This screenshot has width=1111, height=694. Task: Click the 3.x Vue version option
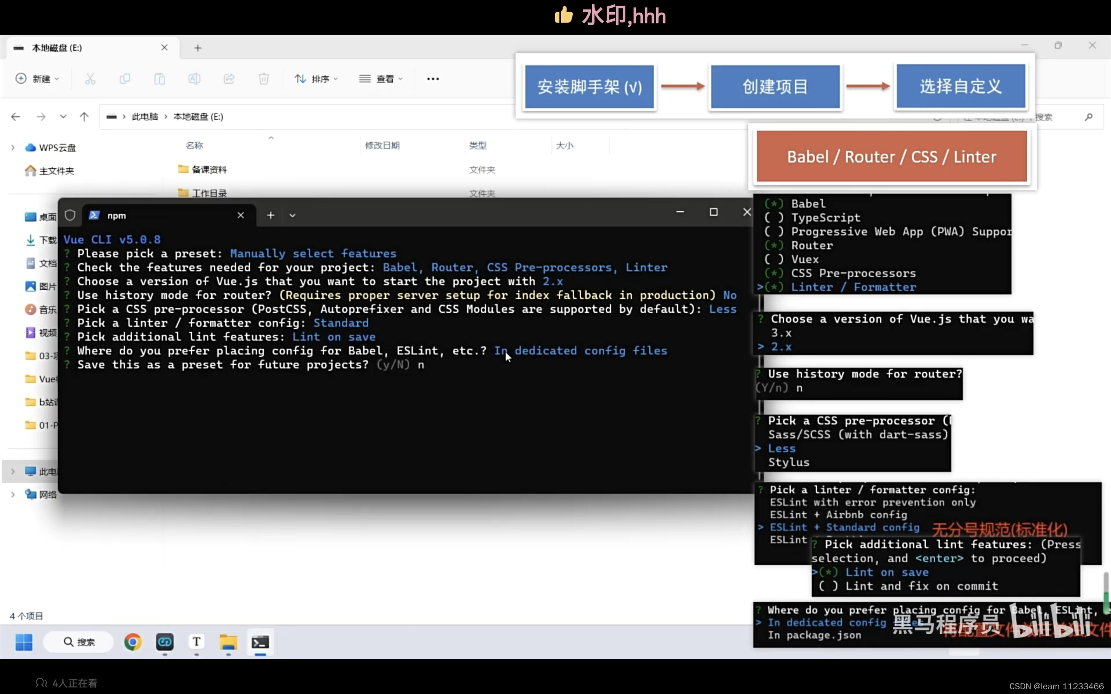click(781, 333)
